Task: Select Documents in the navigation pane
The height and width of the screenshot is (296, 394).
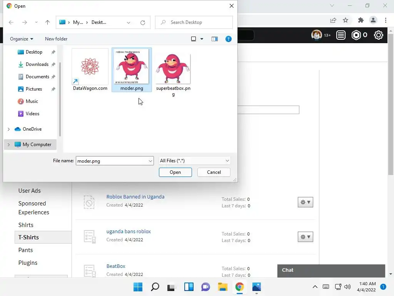Action: point(37,77)
